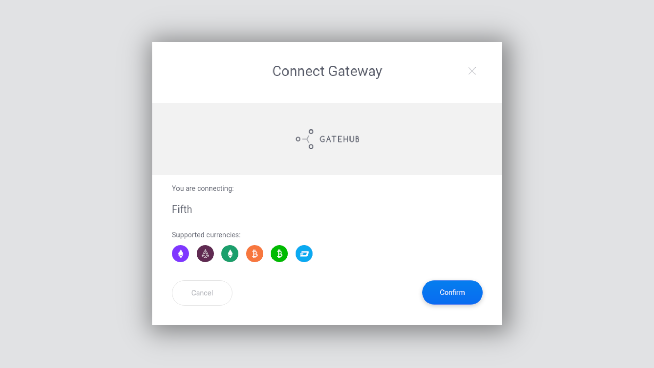Expand the supported currencies section
Screen dimensions: 654x368
(206, 234)
